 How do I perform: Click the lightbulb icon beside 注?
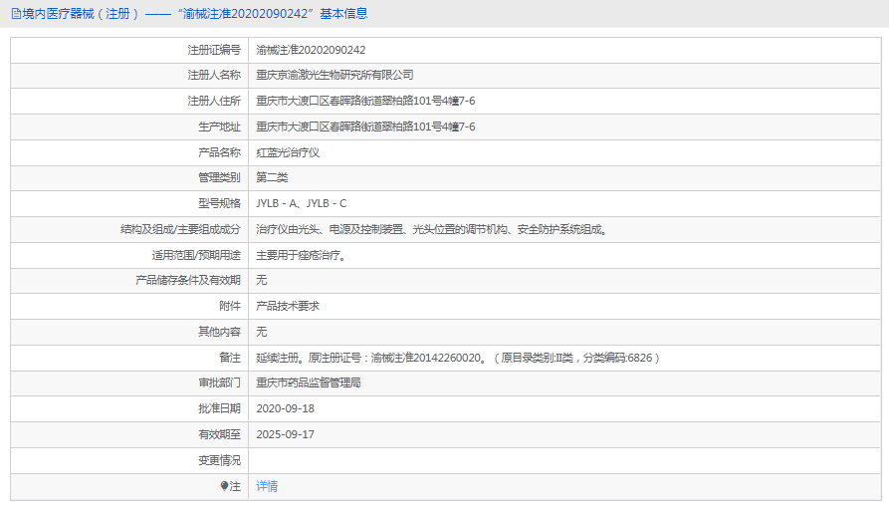[224, 486]
